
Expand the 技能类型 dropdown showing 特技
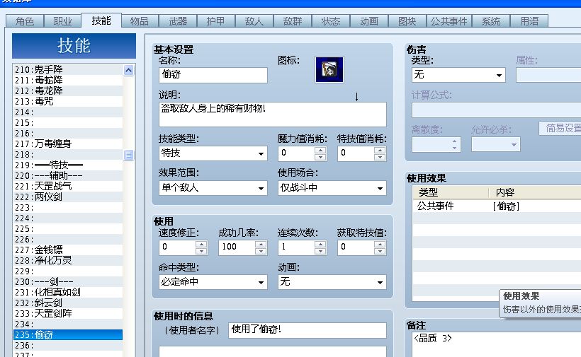pos(213,153)
